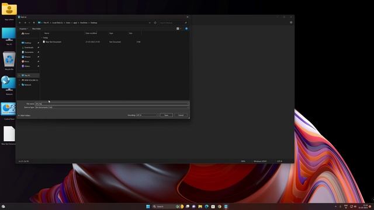Viewport: 374px width, 210px height.
Task: Click OneDrive in the breadcrumb path
Action: (84, 23)
